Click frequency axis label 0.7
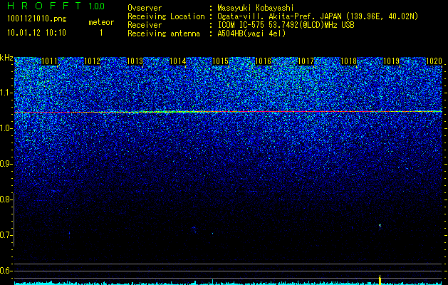The height and width of the screenshot is (285, 448). coord(6,235)
